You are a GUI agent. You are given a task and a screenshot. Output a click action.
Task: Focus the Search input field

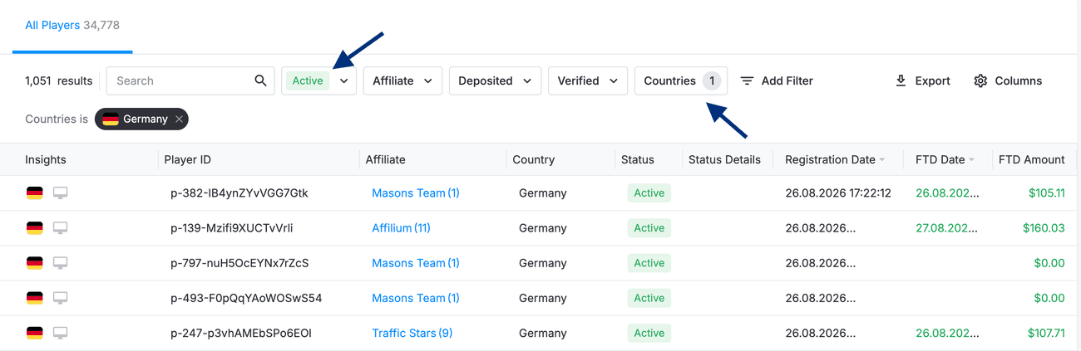point(190,80)
